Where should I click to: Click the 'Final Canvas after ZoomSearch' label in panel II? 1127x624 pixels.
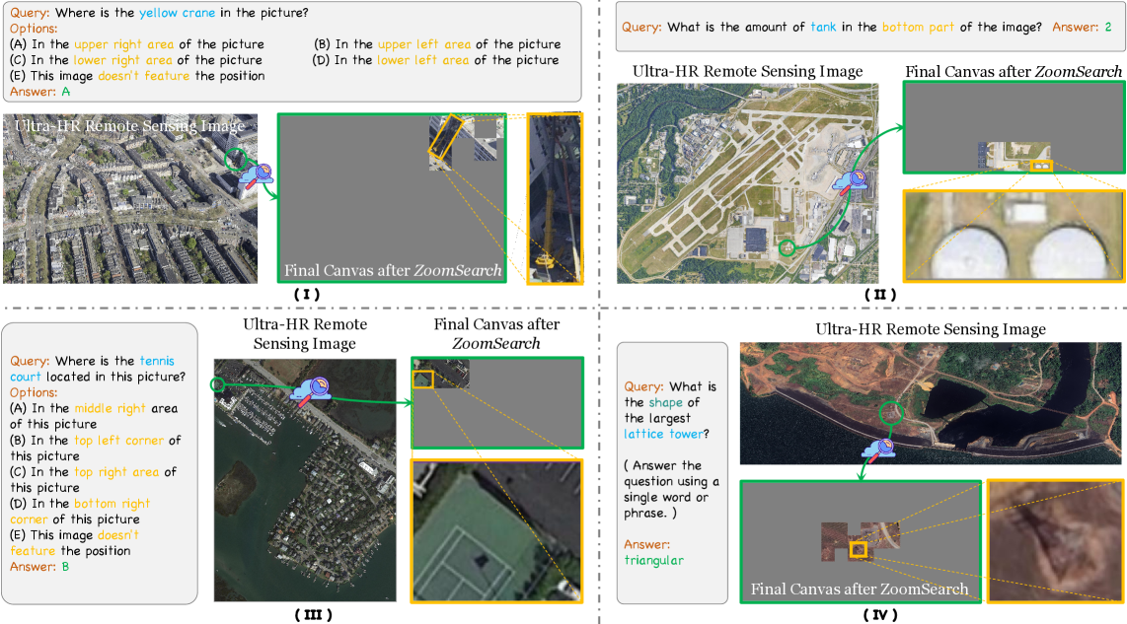pos(1014,72)
